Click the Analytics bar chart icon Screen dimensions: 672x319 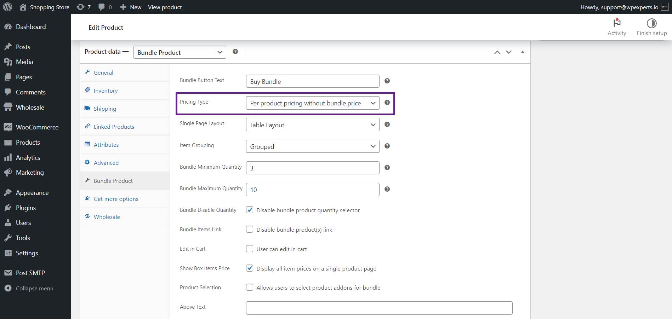[x=8, y=158]
